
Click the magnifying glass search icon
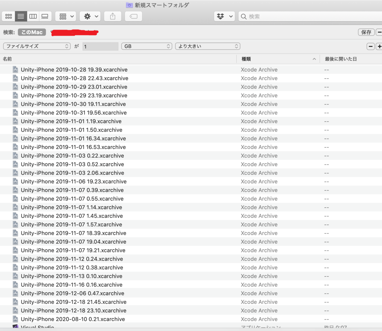pyautogui.click(x=244, y=17)
